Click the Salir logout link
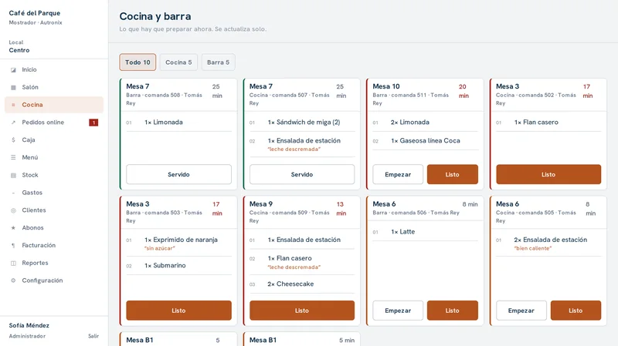 tap(93, 336)
